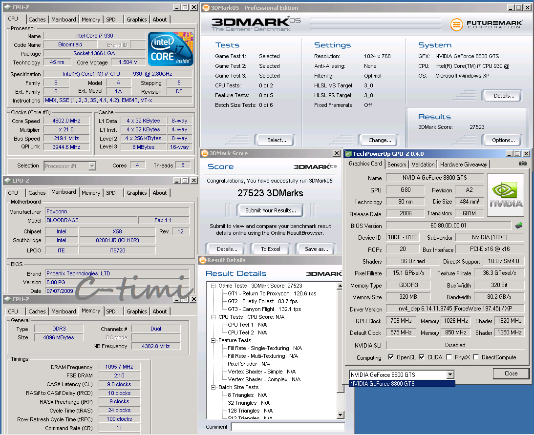
Task: Open SPD tab in top CPU-Z window
Action: (x=111, y=20)
